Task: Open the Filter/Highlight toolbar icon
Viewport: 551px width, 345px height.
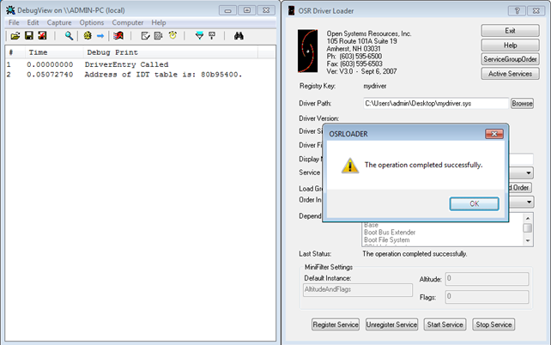Action: [x=199, y=36]
